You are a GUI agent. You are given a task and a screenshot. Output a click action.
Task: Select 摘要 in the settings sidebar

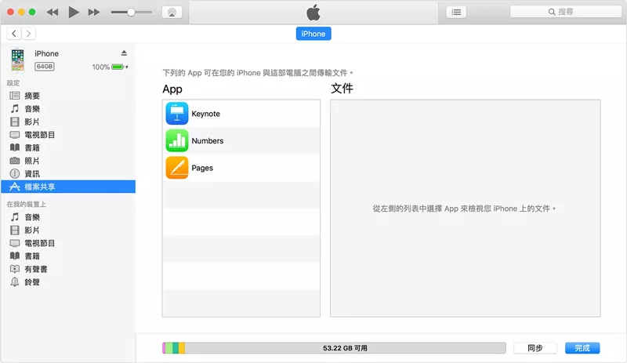tap(31, 96)
